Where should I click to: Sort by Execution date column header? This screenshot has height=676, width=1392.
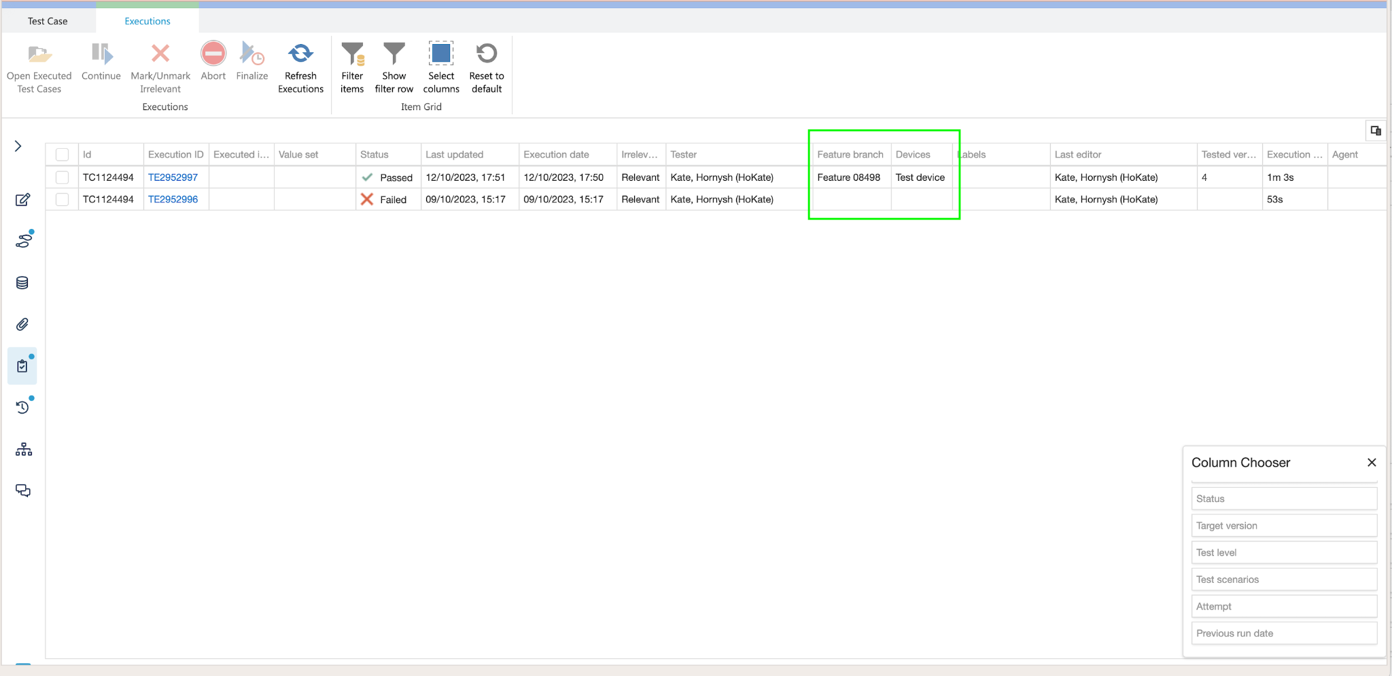[x=556, y=155]
